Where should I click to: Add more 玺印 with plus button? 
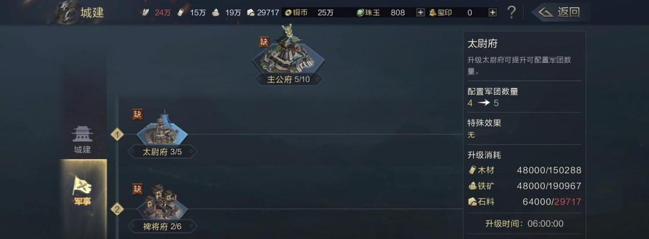pos(493,13)
